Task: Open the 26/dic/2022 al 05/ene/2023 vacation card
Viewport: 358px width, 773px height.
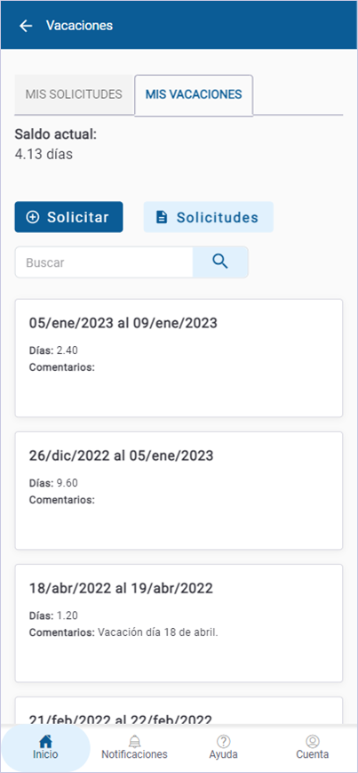Action: pyautogui.click(x=179, y=490)
